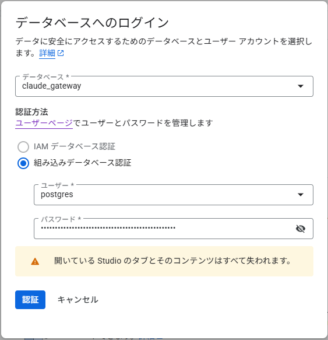Image resolution: width=328 pixels, height=340 pixels.
Task: Expand the データベース dropdown arrow
Action: [301, 86]
